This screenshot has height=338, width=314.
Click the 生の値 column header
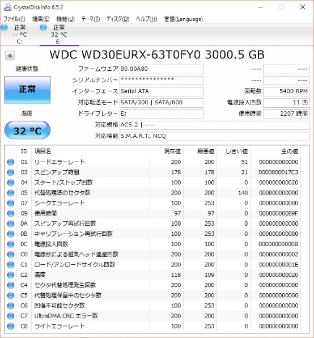point(290,151)
